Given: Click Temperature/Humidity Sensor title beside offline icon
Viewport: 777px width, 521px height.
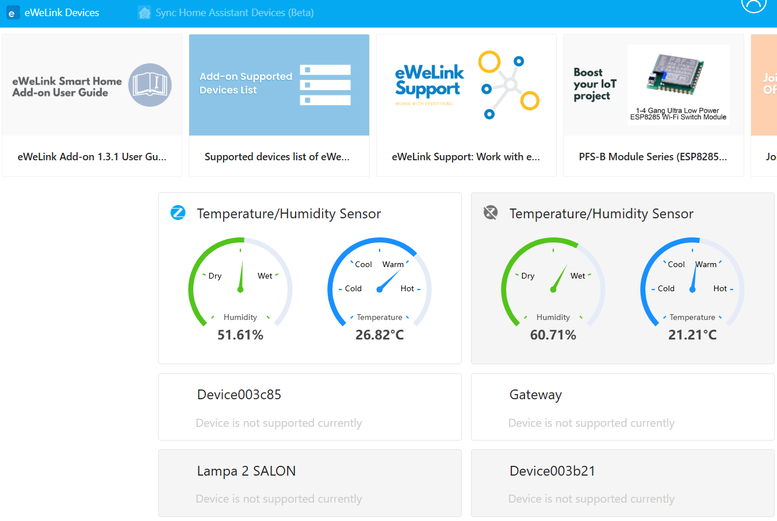Looking at the screenshot, I should 602,214.
